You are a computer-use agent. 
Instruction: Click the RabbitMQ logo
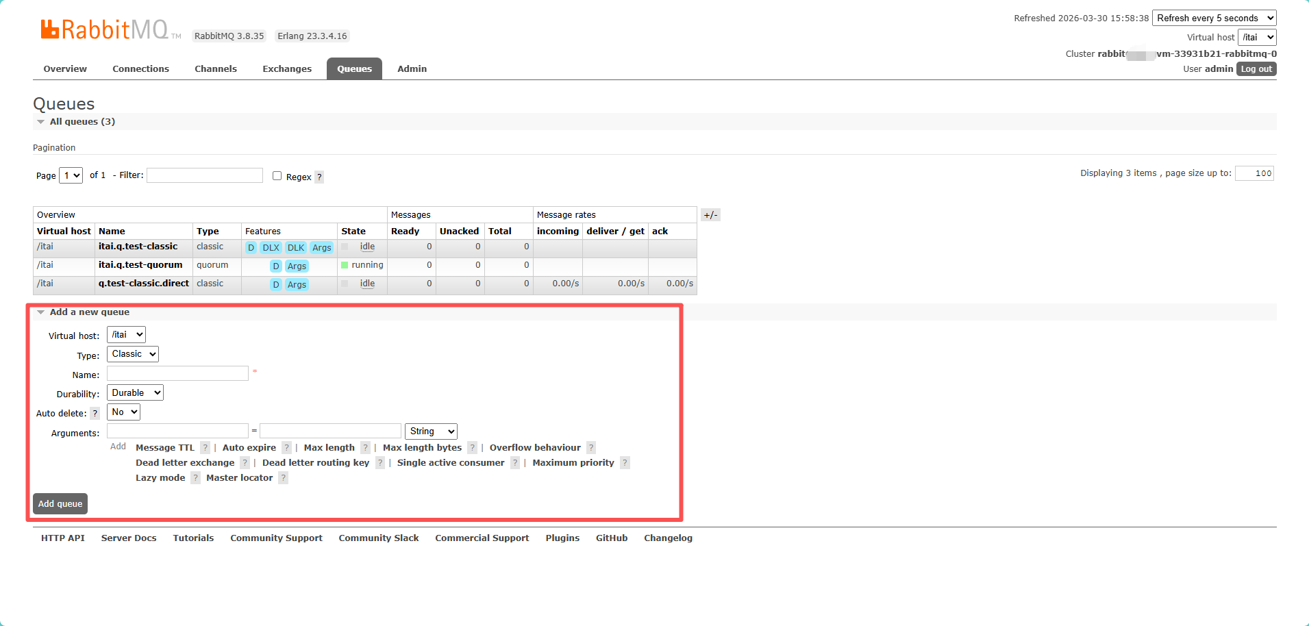pos(105,29)
